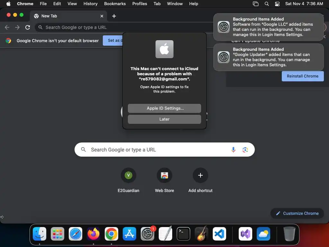
Task: Open the Bookmarks menu
Action: [115, 4]
